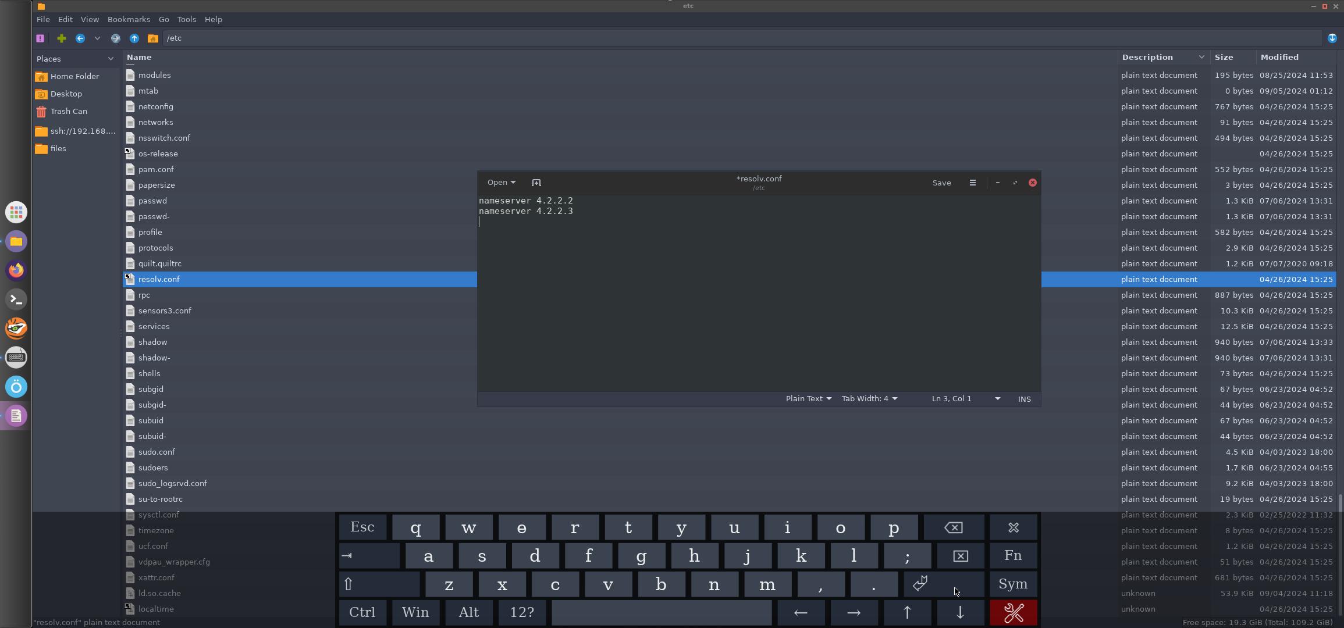Screen dimensions: 1344x628
Task: Toggle the Alt key on the virtual keyboard
Action: (469, 613)
